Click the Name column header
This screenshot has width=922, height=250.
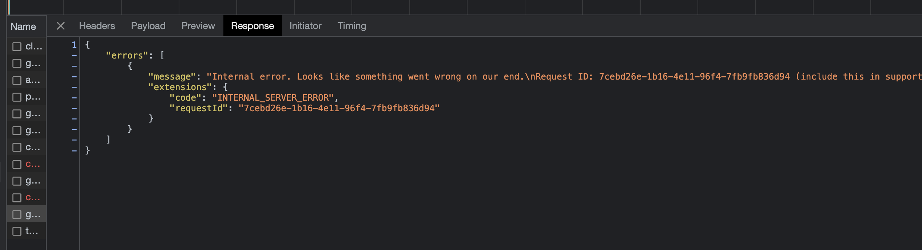tap(23, 26)
